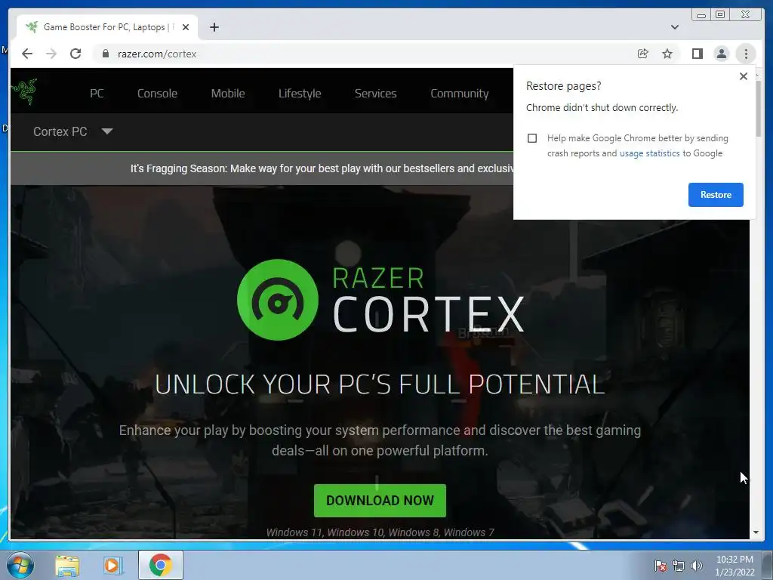
Task: Click the scroll down arrow
Action: point(756,532)
